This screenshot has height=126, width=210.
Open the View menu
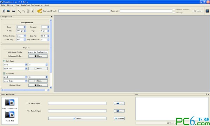(17, 5)
